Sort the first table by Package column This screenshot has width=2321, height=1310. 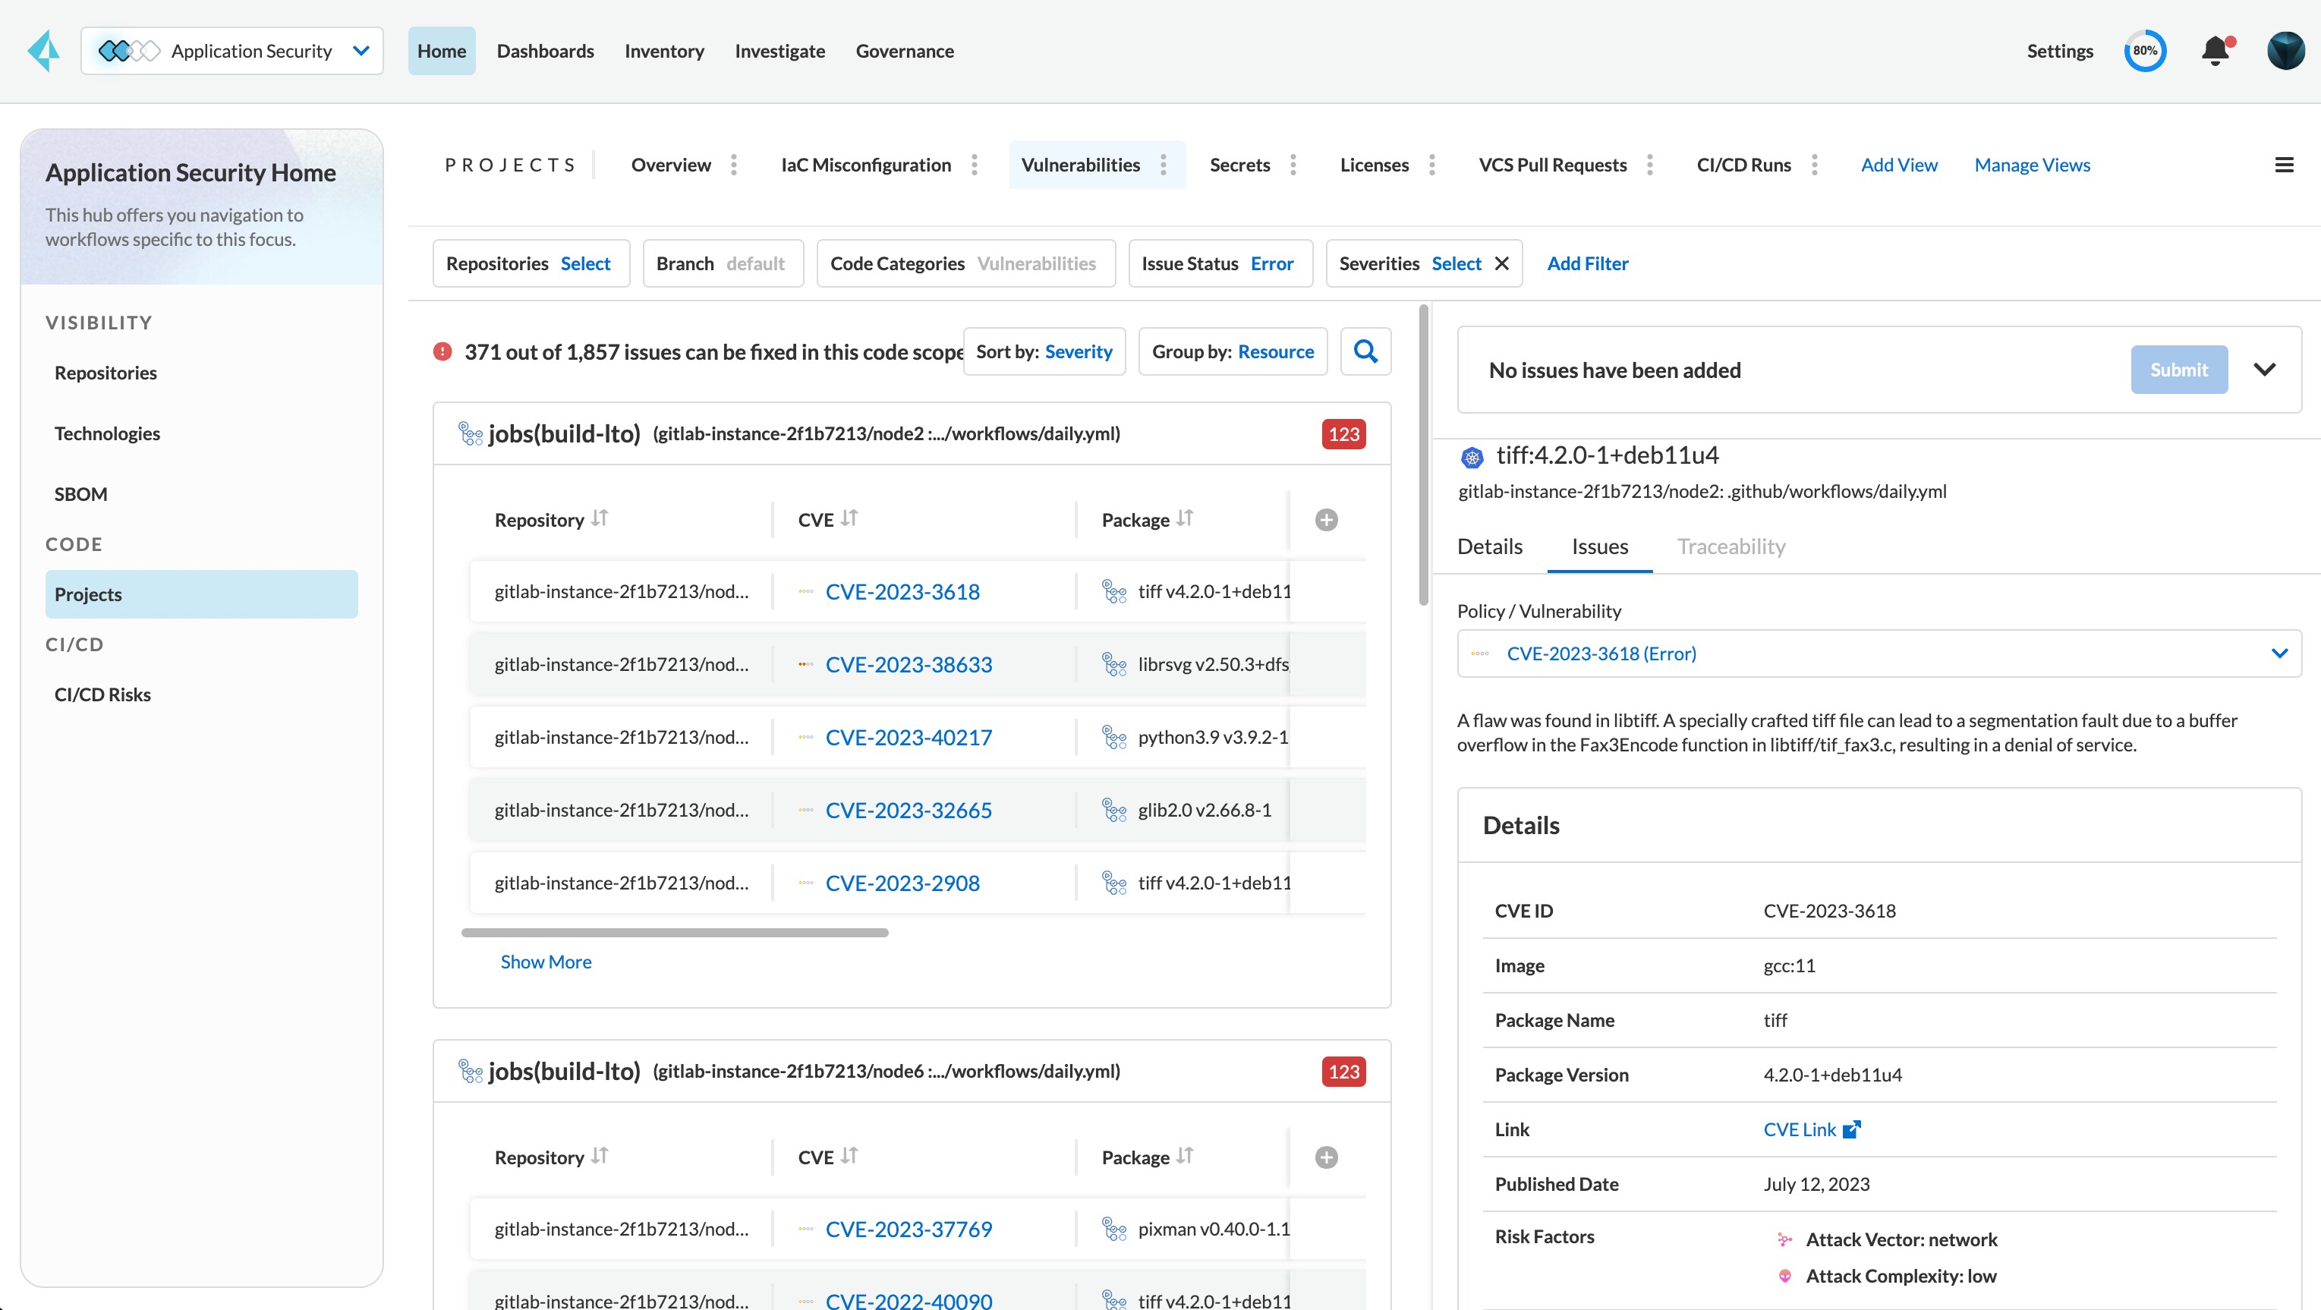point(1184,519)
